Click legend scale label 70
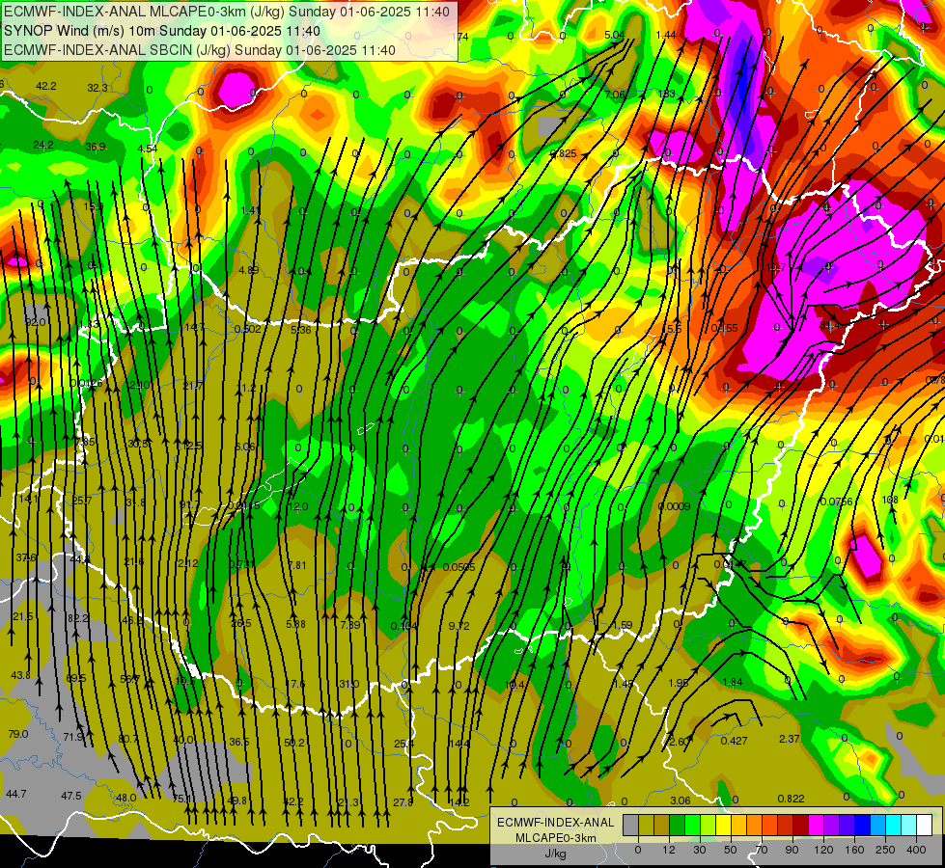The height and width of the screenshot is (868, 945). [762, 850]
